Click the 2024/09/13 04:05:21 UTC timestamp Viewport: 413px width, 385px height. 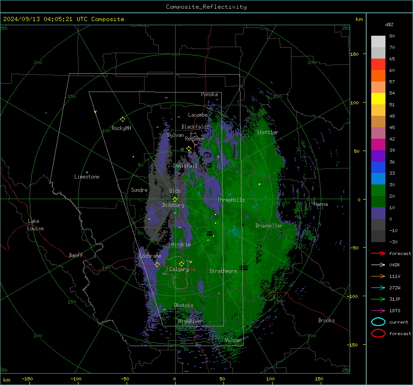tap(63, 19)
